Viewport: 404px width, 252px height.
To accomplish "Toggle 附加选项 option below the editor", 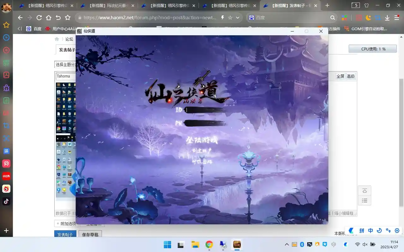I will 66,223.
